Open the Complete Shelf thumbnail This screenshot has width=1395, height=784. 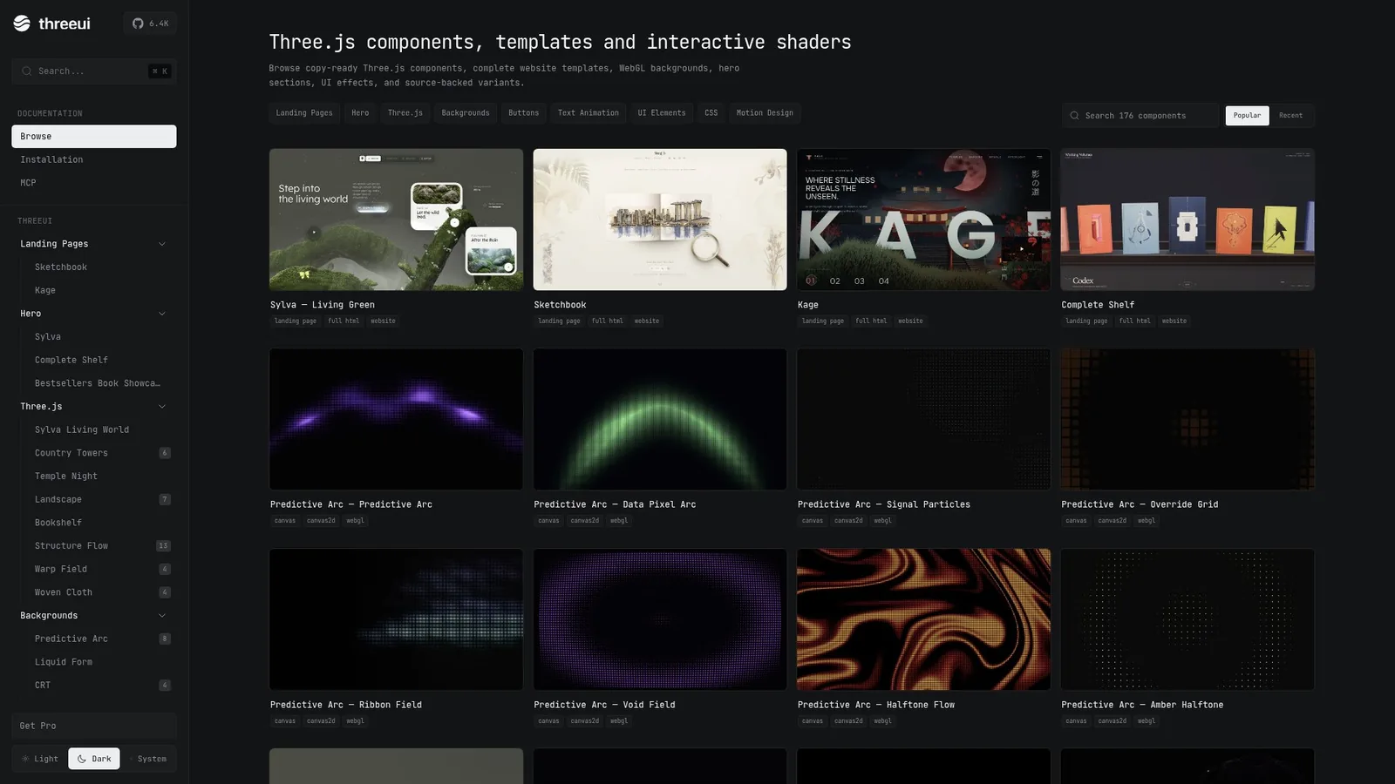pos(1187,220)
